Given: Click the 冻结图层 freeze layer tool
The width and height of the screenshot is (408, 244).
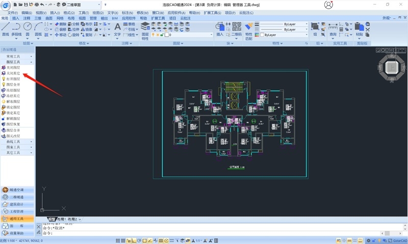Looking at the screenshot, I should point(13,90).
